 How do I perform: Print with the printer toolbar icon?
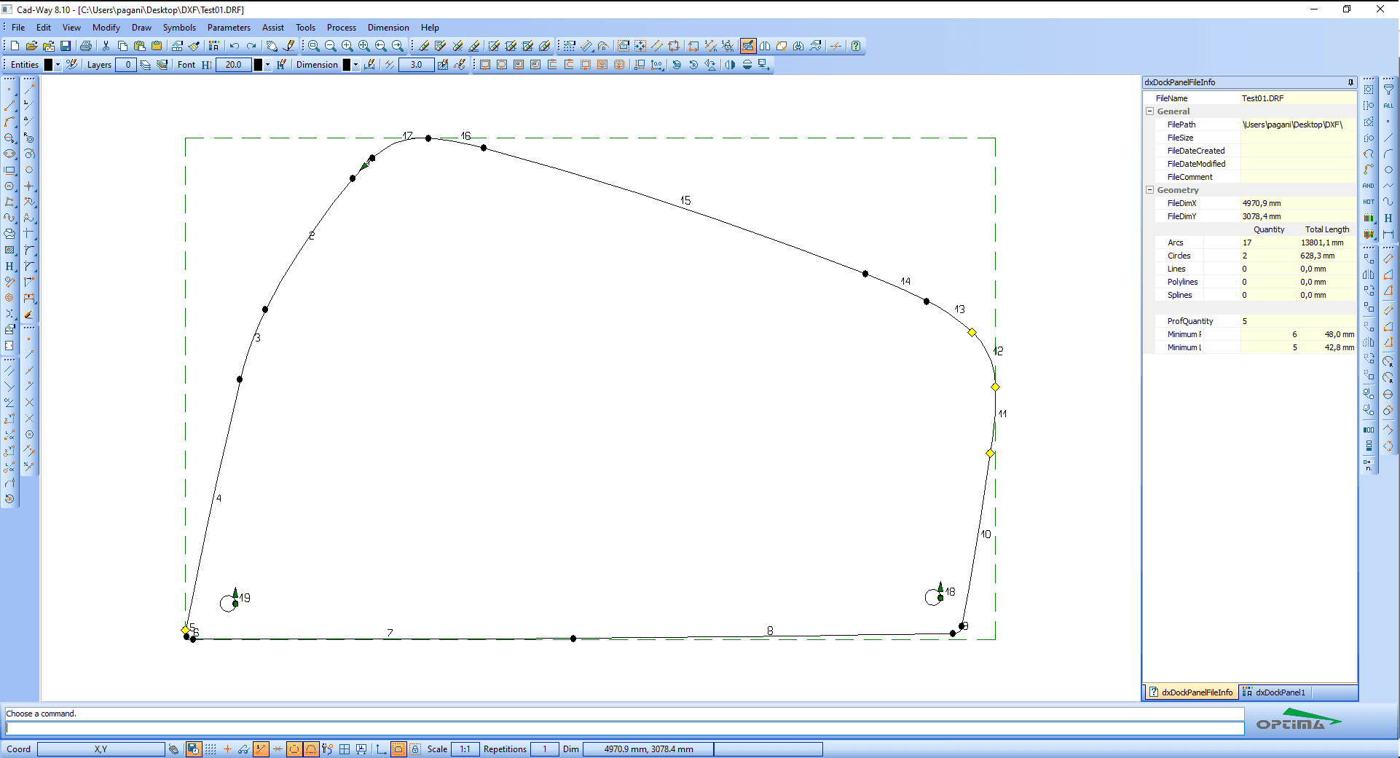(86, 46)
